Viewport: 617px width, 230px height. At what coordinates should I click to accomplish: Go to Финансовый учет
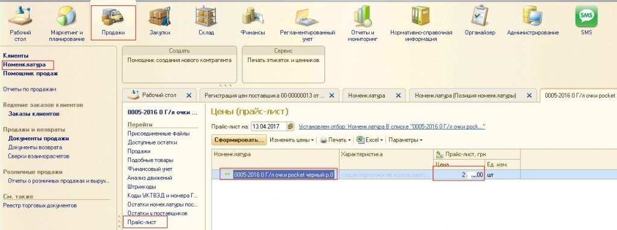[x=150, y=169]
